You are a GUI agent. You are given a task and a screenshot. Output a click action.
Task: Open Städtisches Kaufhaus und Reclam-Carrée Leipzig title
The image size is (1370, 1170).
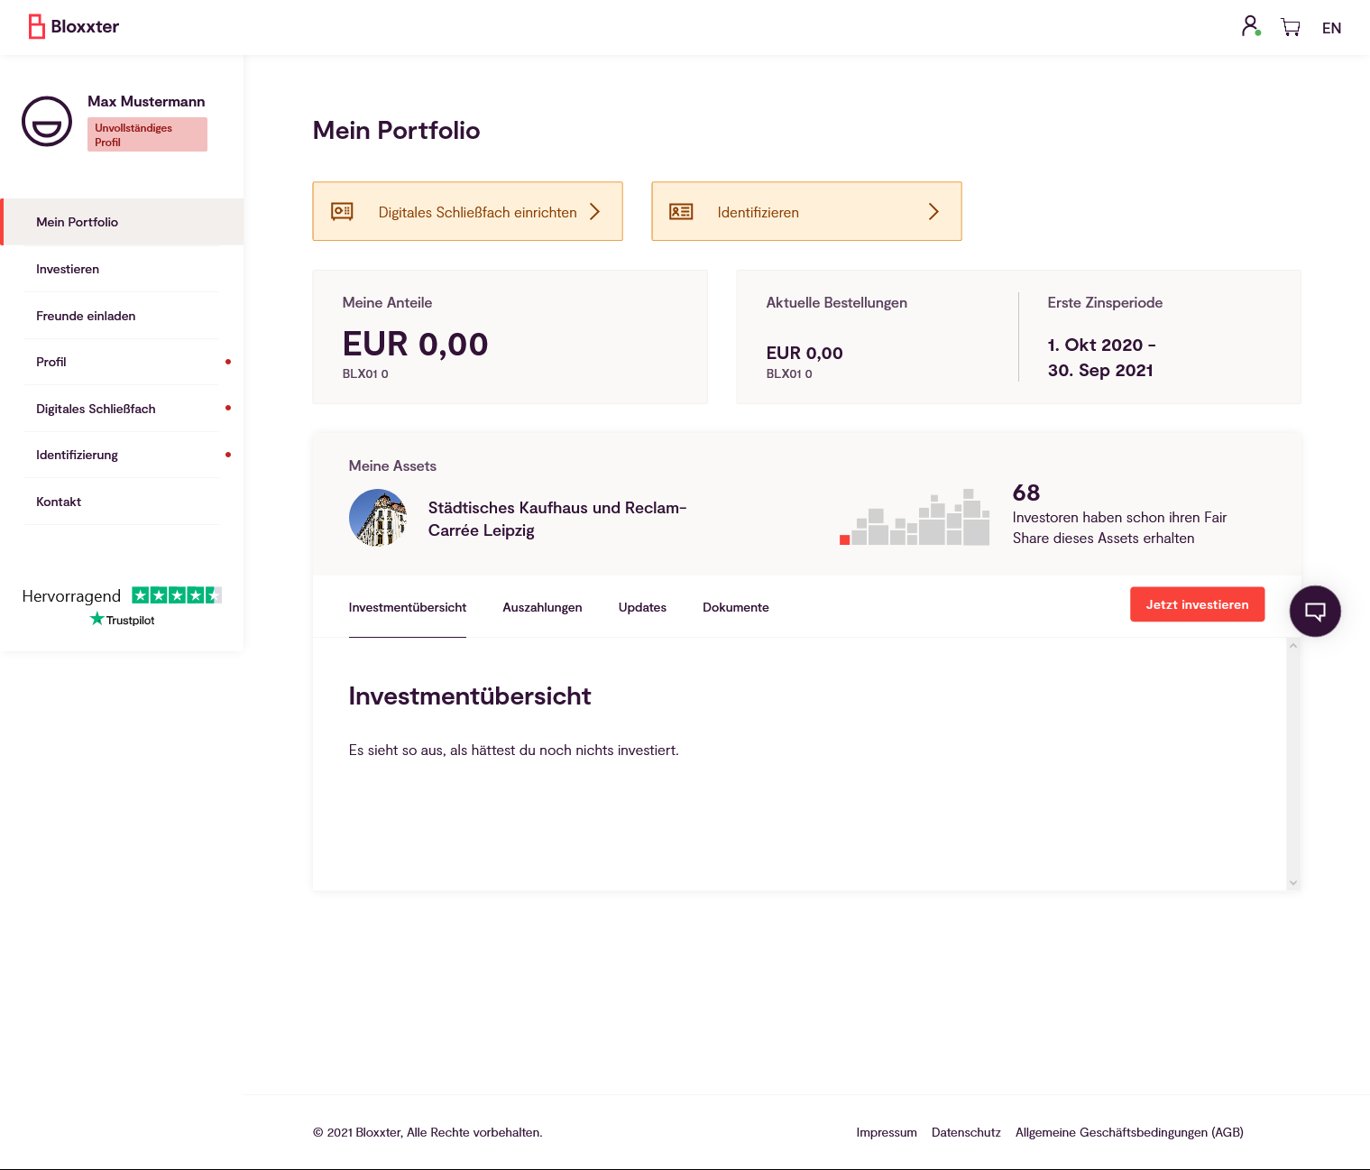click(x=556, y=519)
